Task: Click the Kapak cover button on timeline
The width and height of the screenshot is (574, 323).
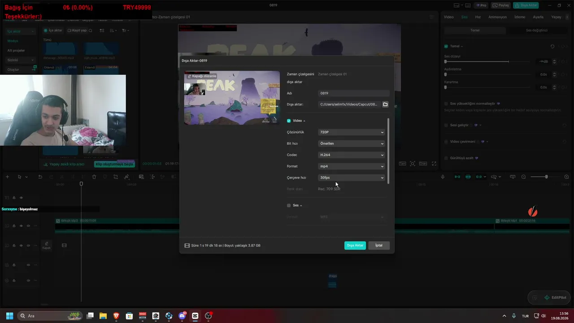Action: point(46,245)
